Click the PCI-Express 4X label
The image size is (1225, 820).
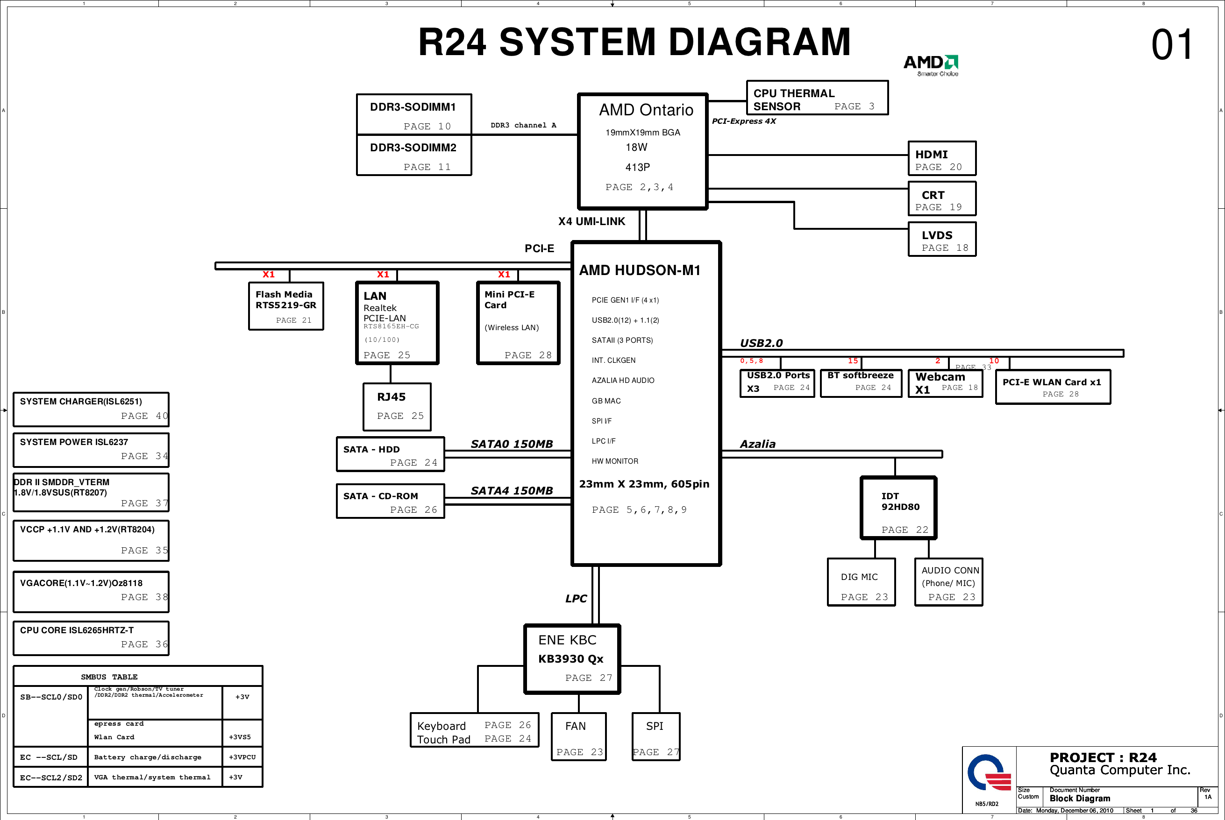pos(744,121)
